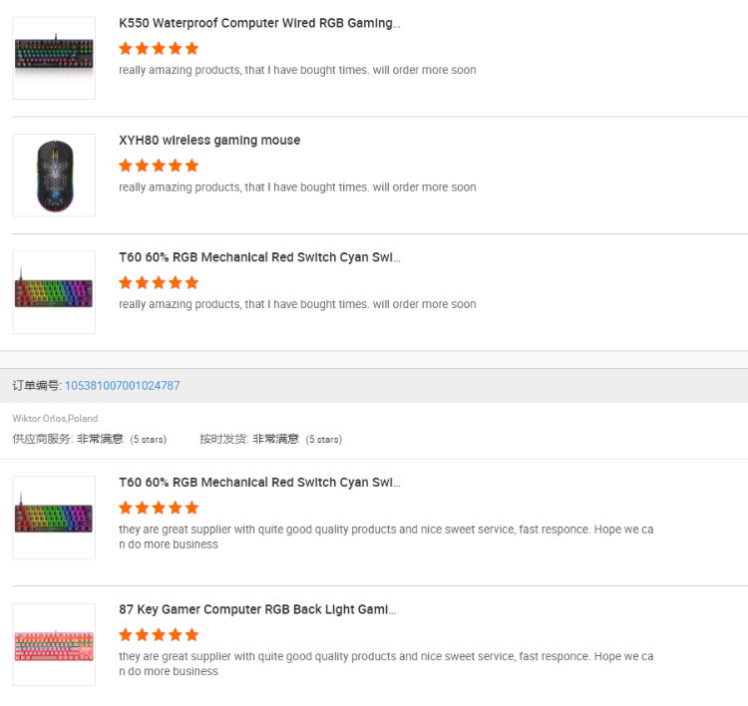This screenshot has height=706, width=748.
Task: Click the K550 keyboard product thumbnail
Action: pos(54,58)
